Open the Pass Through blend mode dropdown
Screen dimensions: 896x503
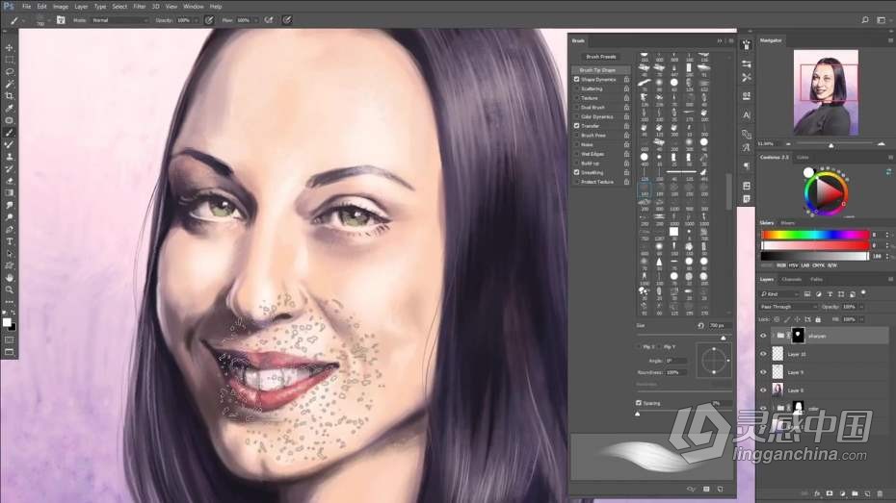pyautogui.click(x=788, y=306)
